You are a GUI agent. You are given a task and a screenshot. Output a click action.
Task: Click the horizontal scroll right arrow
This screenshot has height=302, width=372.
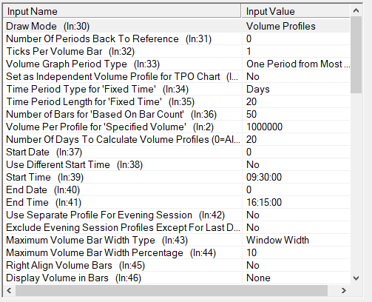click(x=344, y=290)
